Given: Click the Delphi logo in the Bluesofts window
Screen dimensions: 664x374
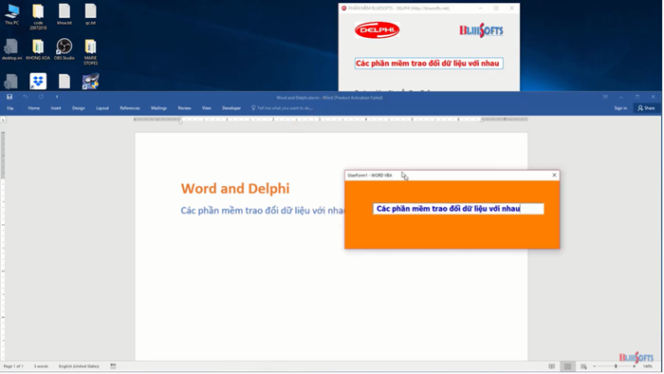Looking at the screenshot, I should coord(377,30).
